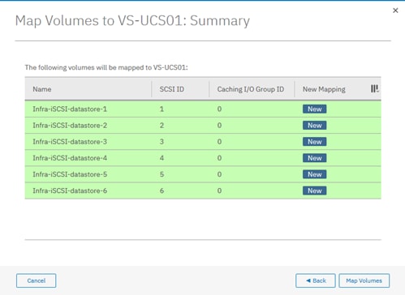405x295 pixels.
Task: Go Back to the previous wizard step
Action: [316, 280]
